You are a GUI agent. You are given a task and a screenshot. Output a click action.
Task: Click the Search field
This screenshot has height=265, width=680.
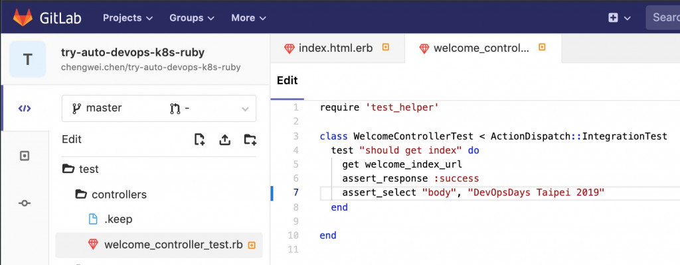pos(664,18)
